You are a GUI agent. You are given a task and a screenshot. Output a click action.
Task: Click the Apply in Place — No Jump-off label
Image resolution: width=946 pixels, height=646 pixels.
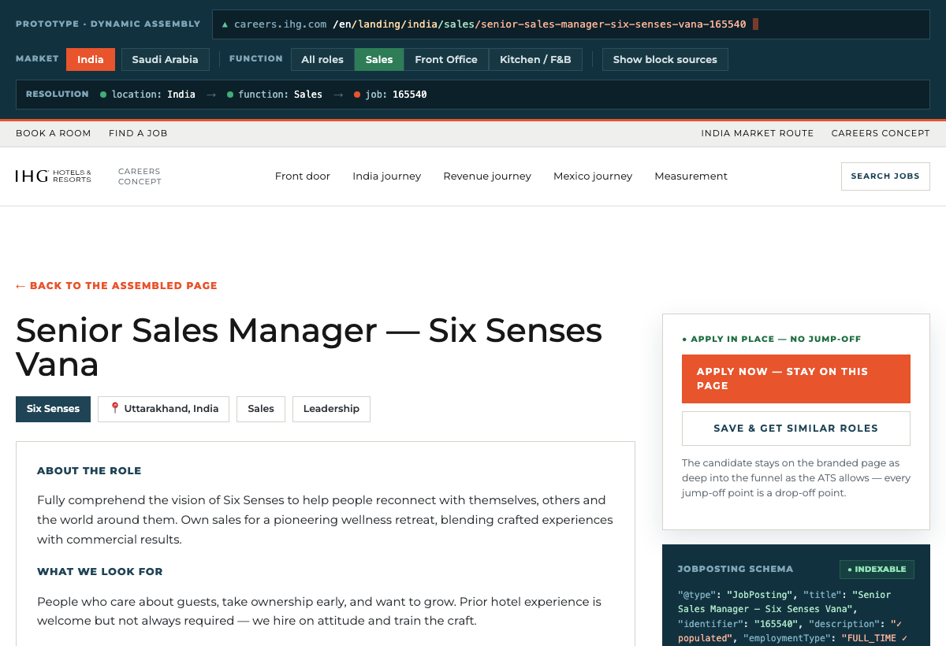point(772,340)
